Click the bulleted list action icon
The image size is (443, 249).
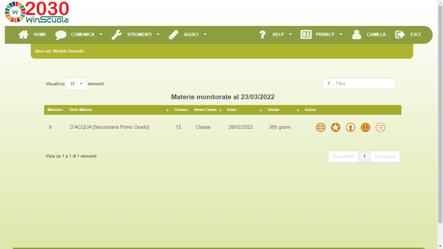[380, 127]
